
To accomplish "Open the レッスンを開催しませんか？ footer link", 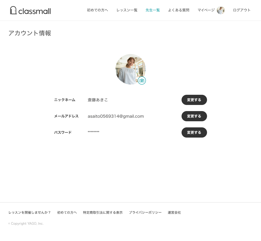I will (30, 212).
